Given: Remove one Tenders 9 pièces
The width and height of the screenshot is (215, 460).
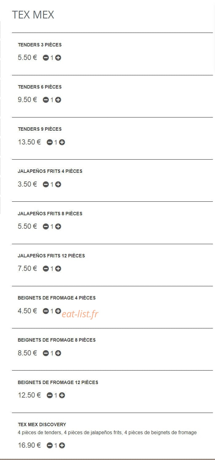Looking at the screenshot, I should click(x=50, y=142).
